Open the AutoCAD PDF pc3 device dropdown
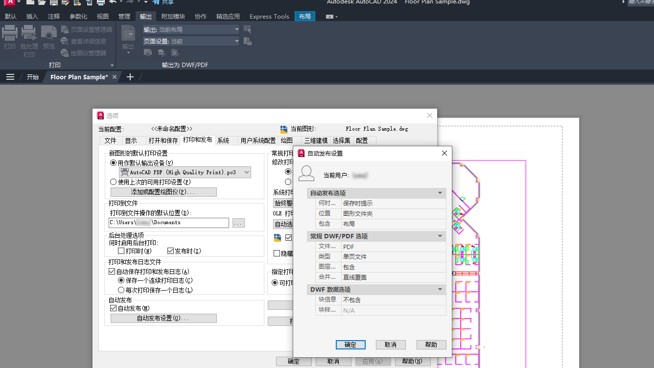The width and height of the screenshot is (654, 368). (185, 172)
